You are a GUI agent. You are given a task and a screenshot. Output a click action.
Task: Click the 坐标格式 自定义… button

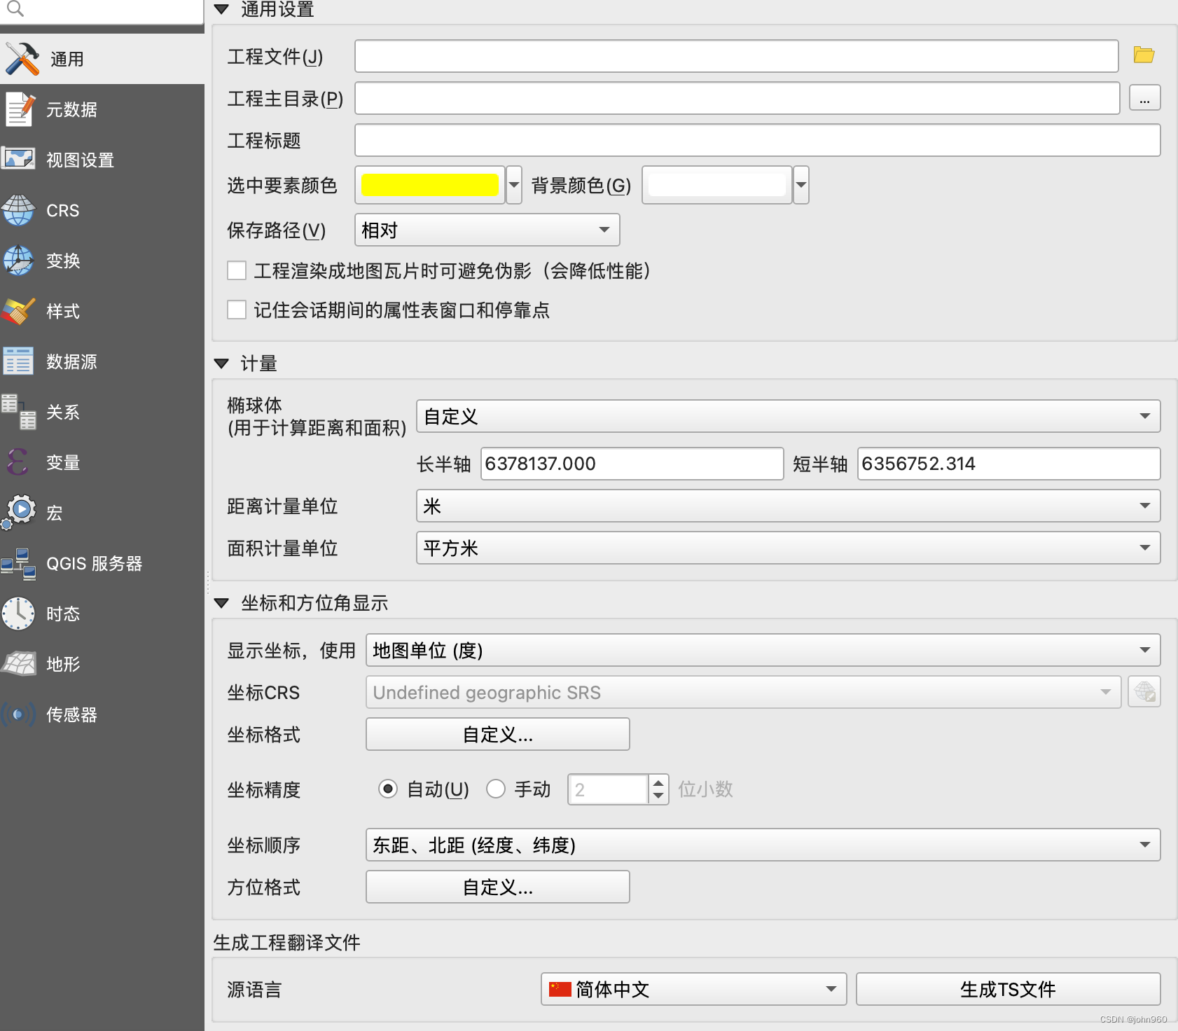(x=498, y=734)
